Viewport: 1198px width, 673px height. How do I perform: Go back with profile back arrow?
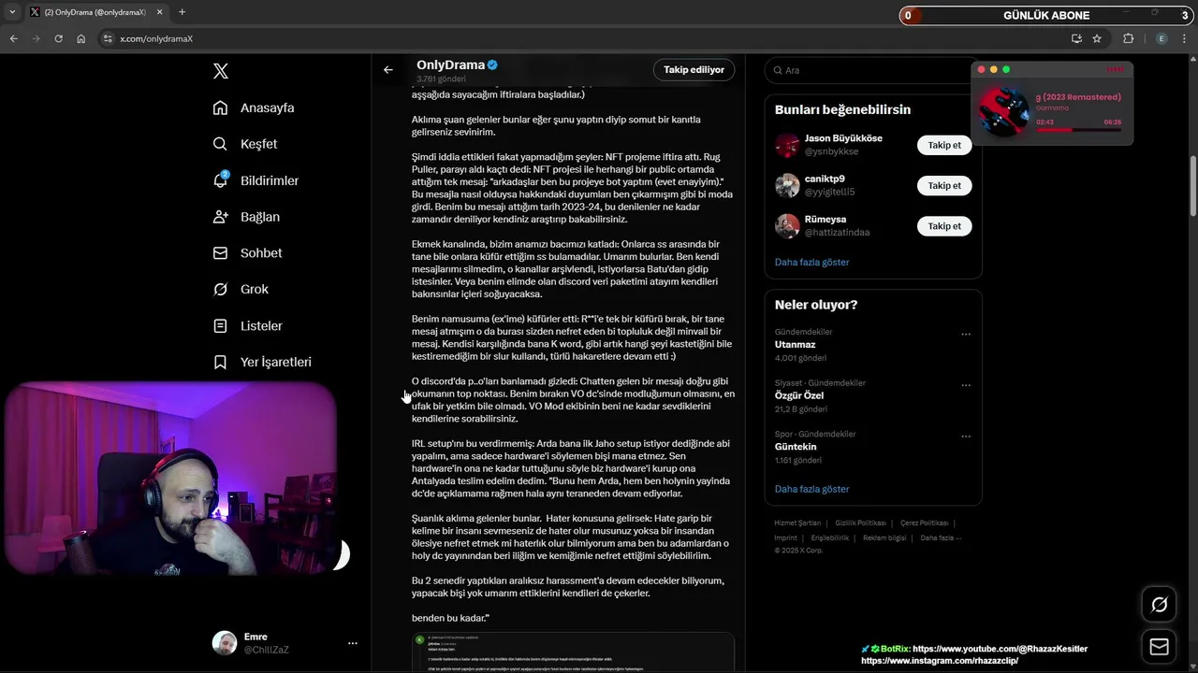(388, 69)
